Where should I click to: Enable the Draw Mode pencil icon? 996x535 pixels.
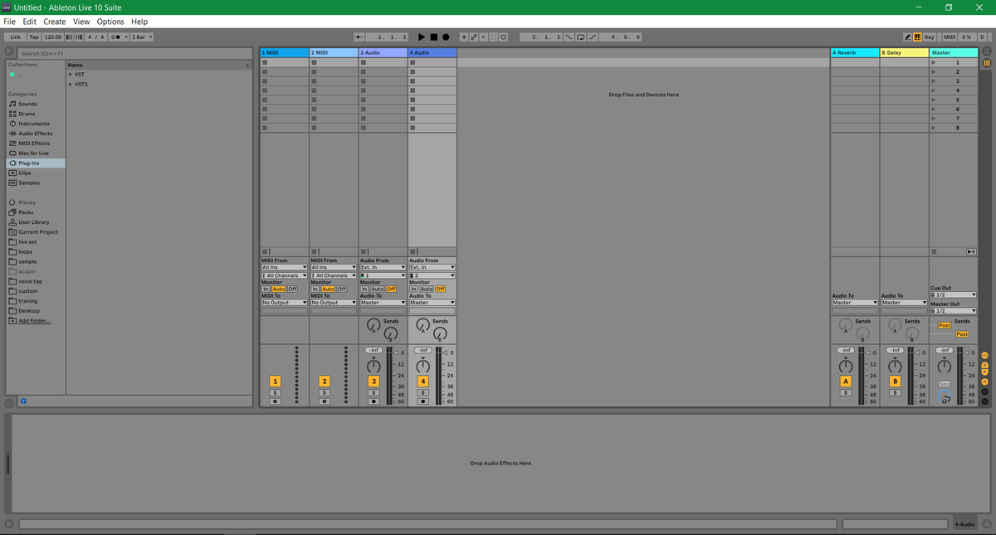907,37
